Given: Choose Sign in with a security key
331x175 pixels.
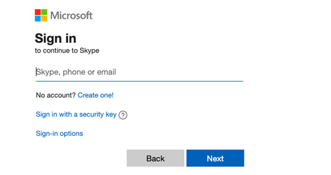Looking at the screenshot, I should (x=76, y=115).
